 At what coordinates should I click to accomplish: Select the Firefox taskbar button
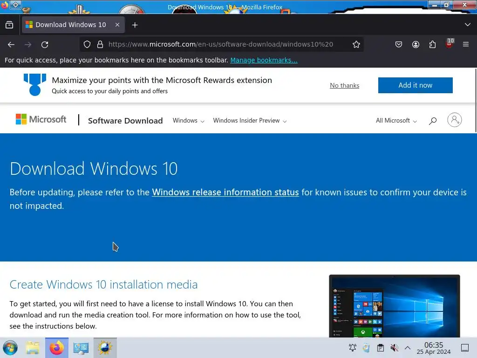pos(57,348)
